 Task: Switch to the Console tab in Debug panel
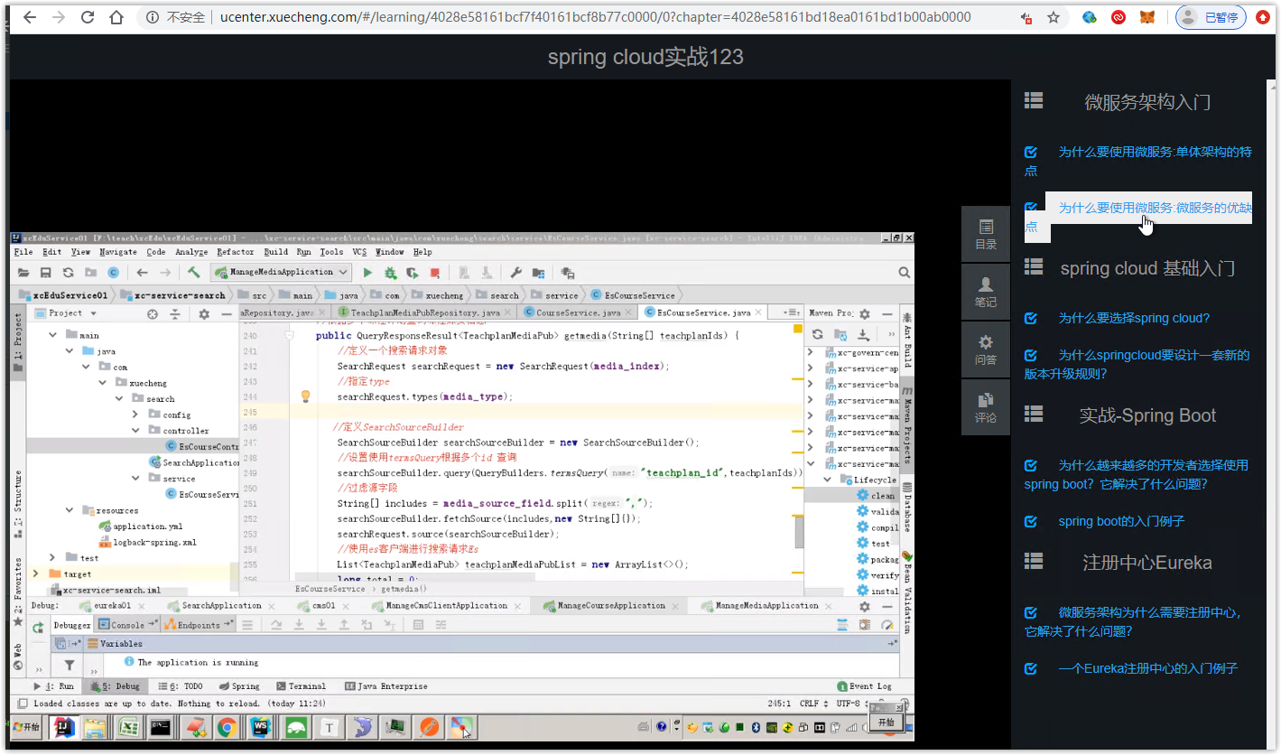[128, 625]
